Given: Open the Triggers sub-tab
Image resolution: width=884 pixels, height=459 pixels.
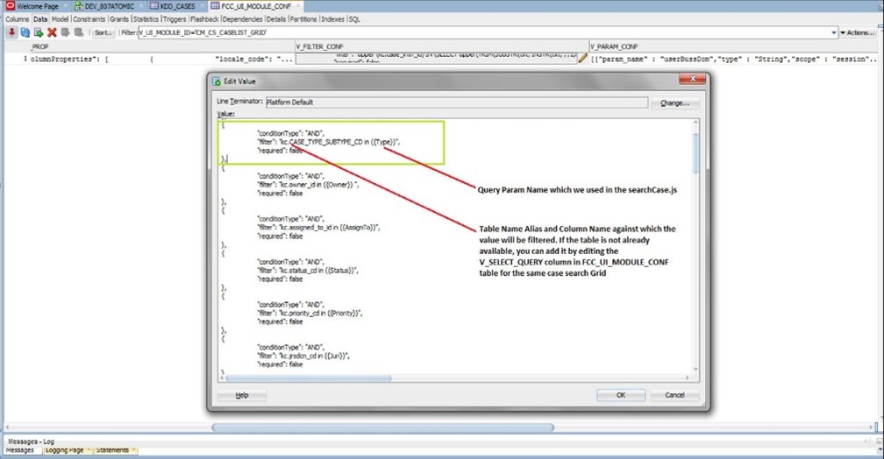Looking at the screenshot, I should pyautogui.click(x=175, y=19).
